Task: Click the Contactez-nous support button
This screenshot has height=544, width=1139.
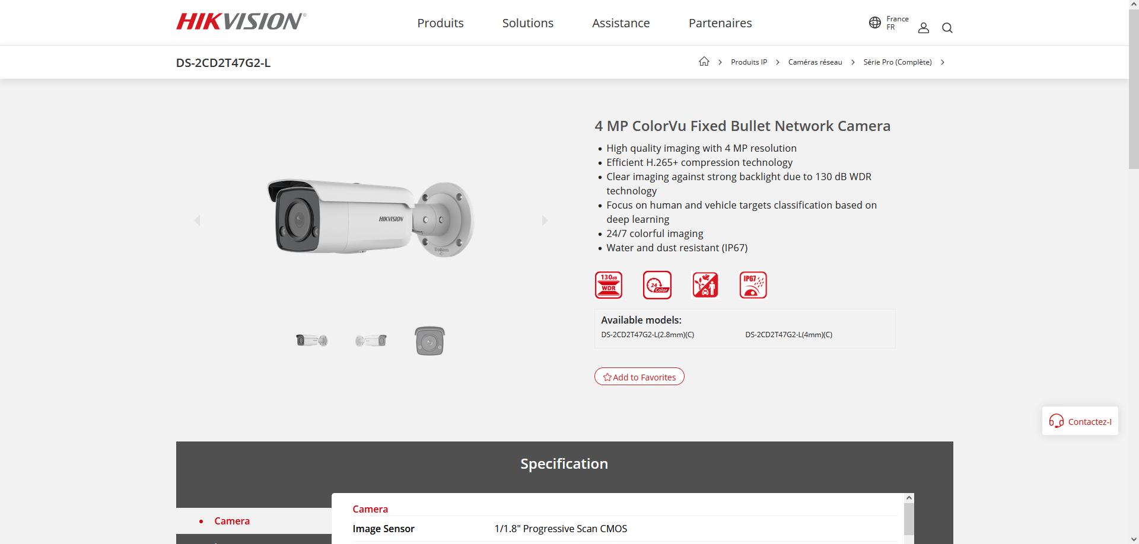Action: tap(1080, 421)
